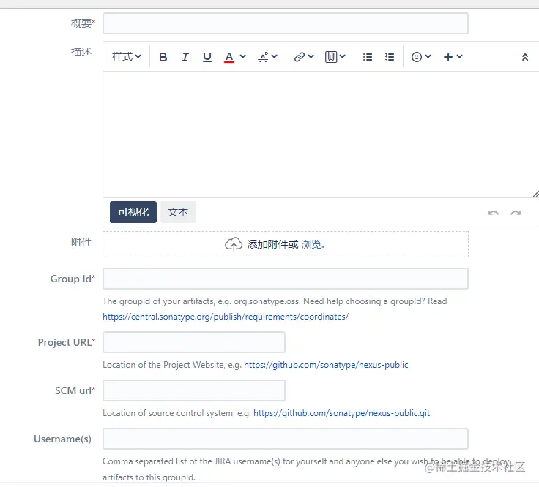
Task: Toggle underline formatting in description editor
Action: coord(207,57)
